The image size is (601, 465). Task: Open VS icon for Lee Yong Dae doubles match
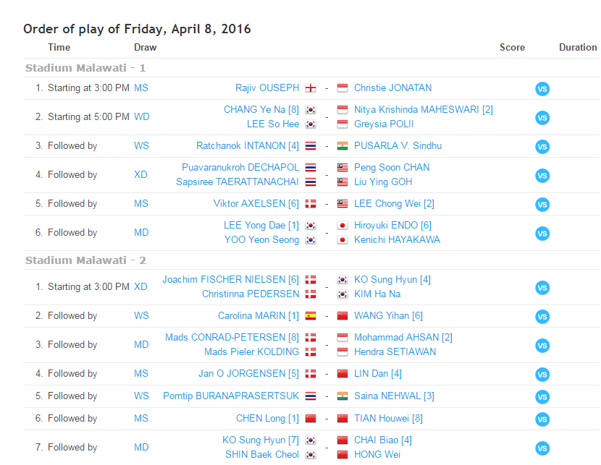click(x=542, y=234)
